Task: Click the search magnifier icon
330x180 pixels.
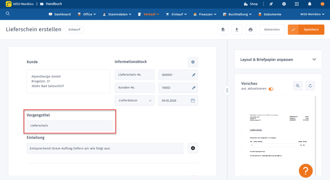Action: pos(7,14)
